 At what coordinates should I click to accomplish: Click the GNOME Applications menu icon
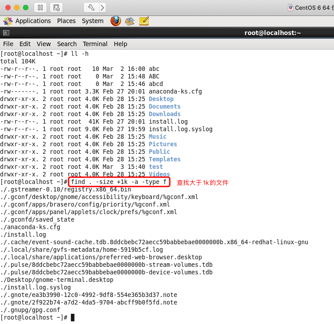click(8, 21)
